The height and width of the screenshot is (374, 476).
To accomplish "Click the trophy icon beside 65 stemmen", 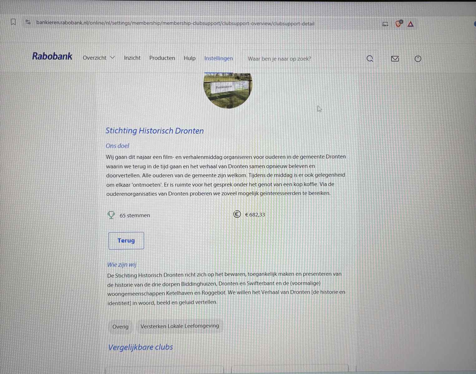I will (x=111, y=215).
